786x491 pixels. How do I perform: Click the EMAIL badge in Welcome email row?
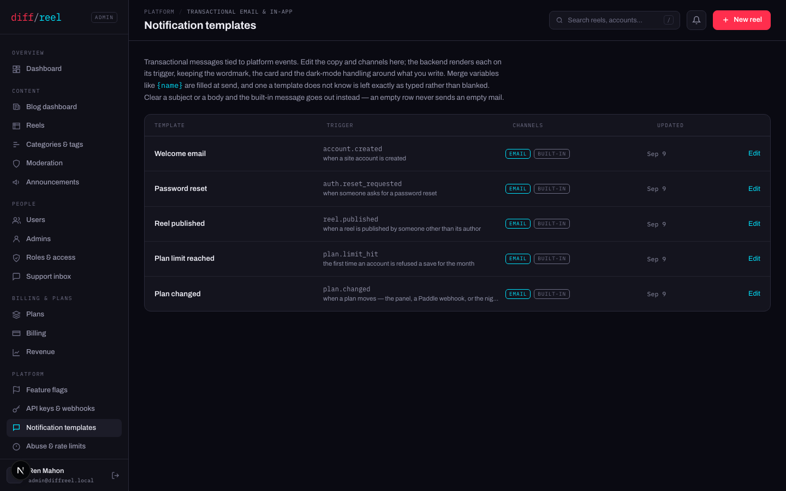pyautogui.click(x=518, y=154)
